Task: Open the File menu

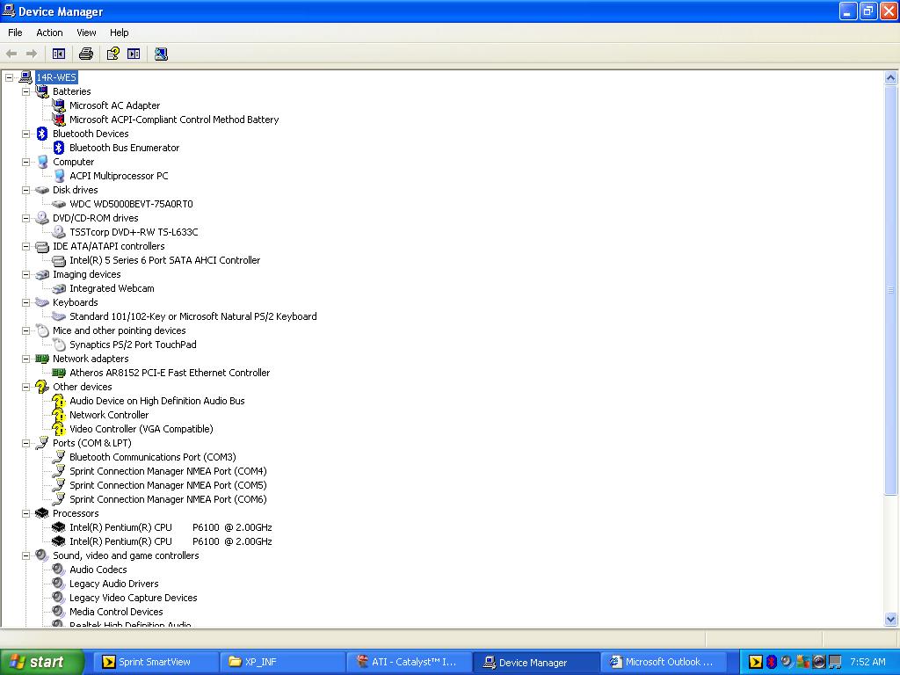Action: pyautogui.click(x=15, y=33)
